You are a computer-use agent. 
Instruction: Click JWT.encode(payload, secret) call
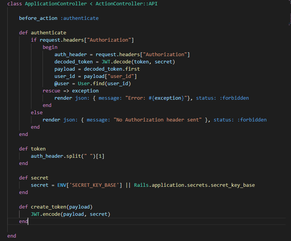70,214
